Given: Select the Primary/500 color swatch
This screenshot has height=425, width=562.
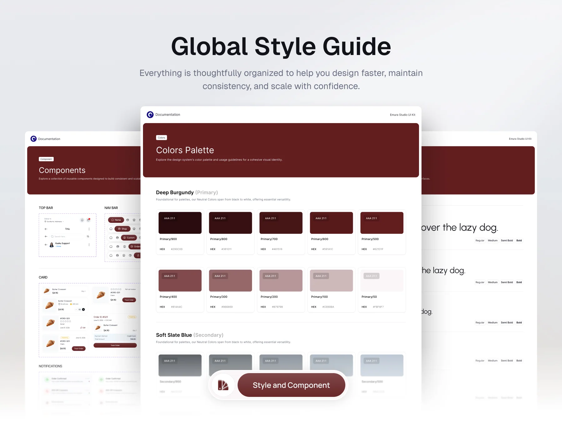Looking at the screenshot, I should coord(382,223).
